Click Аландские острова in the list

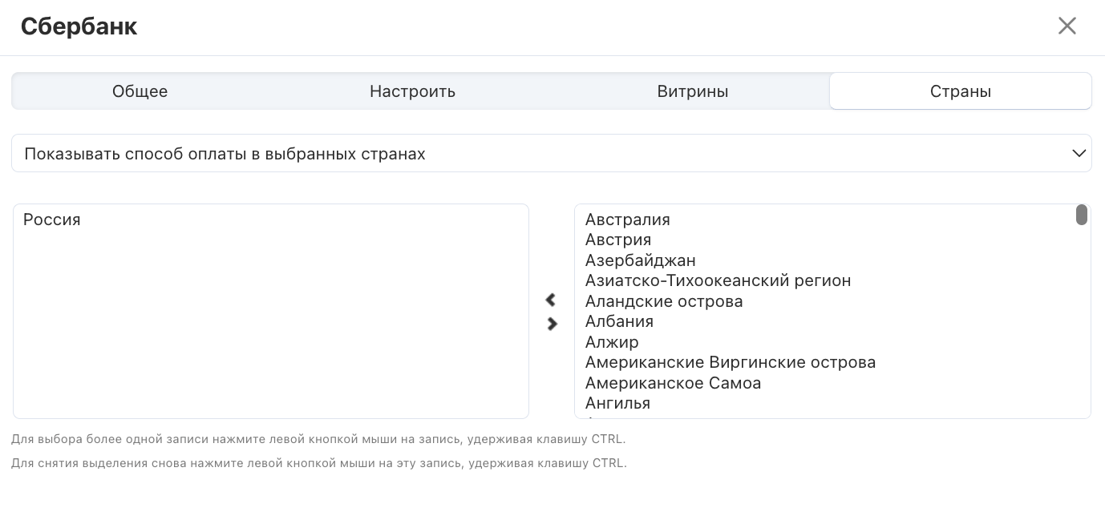(663, 301)
